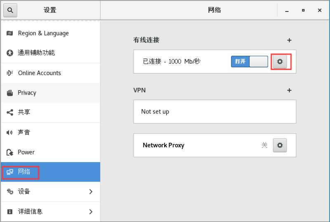Click the Online Accounts icon
Viewport: 330px width, 222px height.
coord(10,73)
